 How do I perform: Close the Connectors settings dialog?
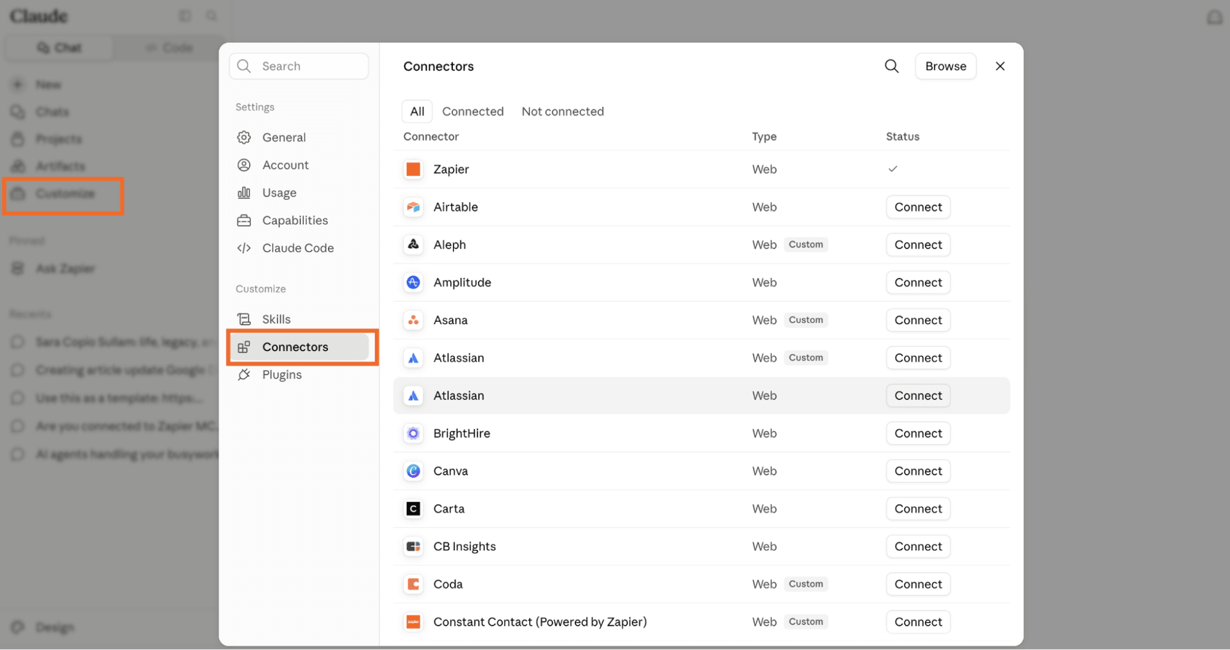tap(1000, 66)
